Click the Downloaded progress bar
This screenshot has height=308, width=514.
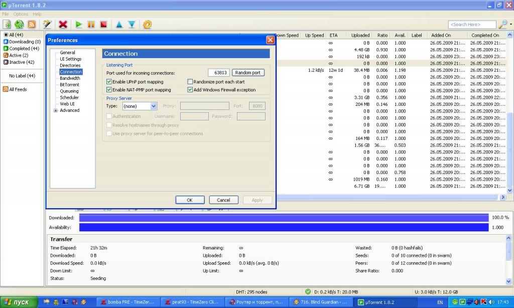coord(284,218)
